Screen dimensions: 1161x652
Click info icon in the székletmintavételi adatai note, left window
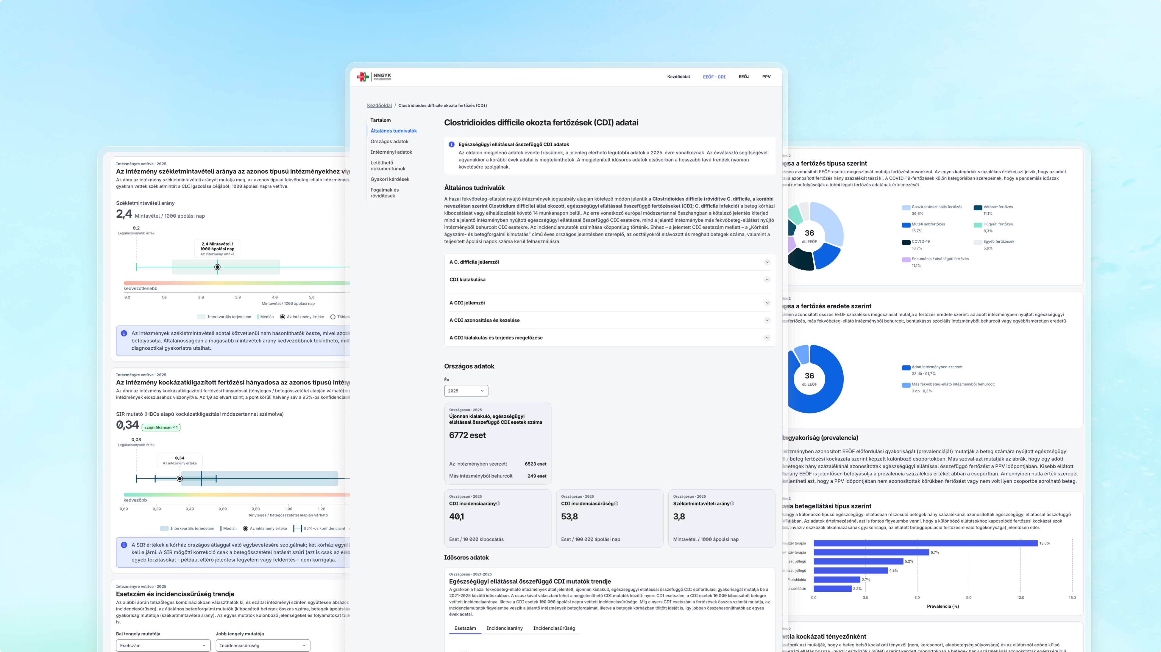coord(124,333)
